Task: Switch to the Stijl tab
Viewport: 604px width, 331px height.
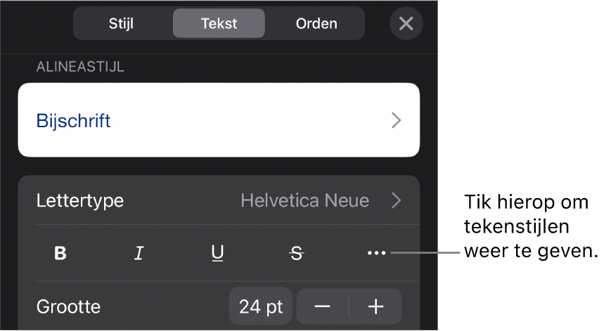Action: coord(121,23)
